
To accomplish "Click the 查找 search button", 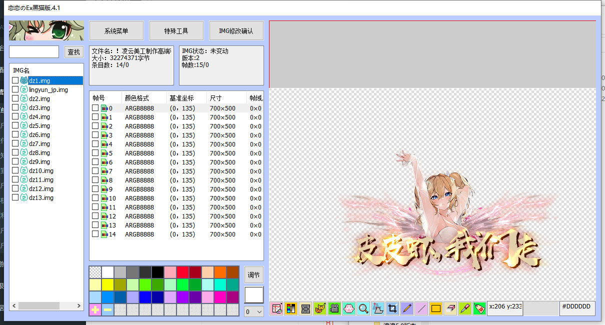I will 73,51.
